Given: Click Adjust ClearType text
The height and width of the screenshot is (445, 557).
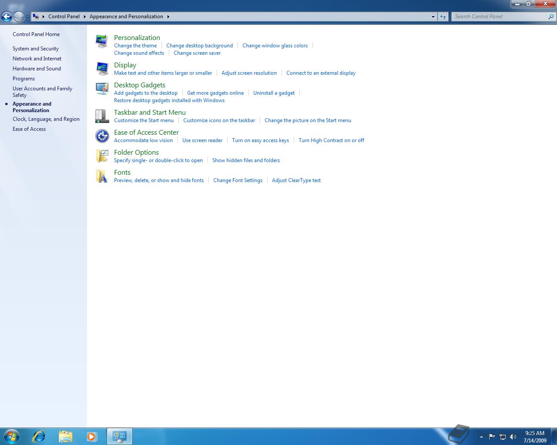Looking at the screenshot, I should tap(296, 180).
